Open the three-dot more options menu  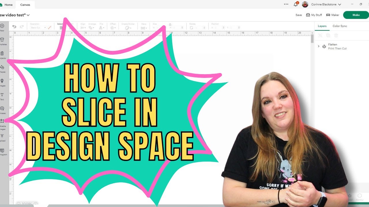(286, 4)
